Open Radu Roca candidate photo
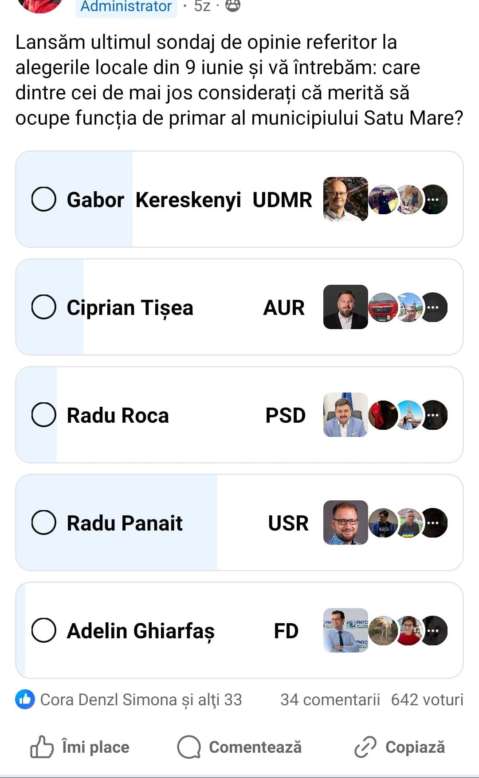The image size is (479, 778). coord(346,415)
